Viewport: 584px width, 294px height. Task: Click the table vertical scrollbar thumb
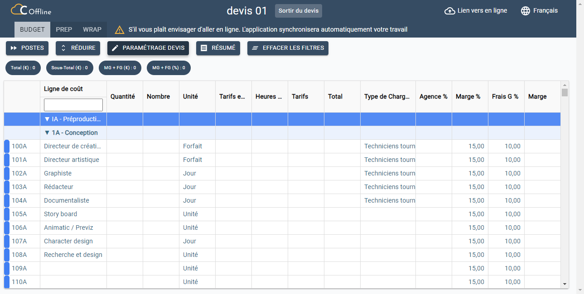[x=565, y=93]
